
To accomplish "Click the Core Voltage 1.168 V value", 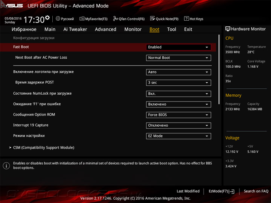I will click(253, 67).
